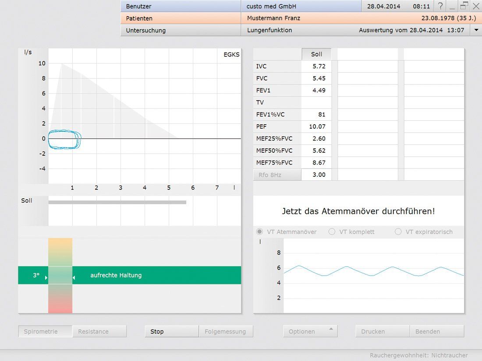Click the Rfo 8Hz value field
The height and width of the screenshot is (361, 482).
(316, 175)
